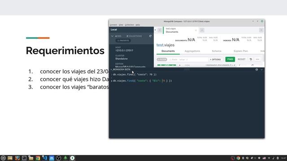Open OBS Studio in the taskbar
The width and height of the screenshot is (287, 161).
59,158
